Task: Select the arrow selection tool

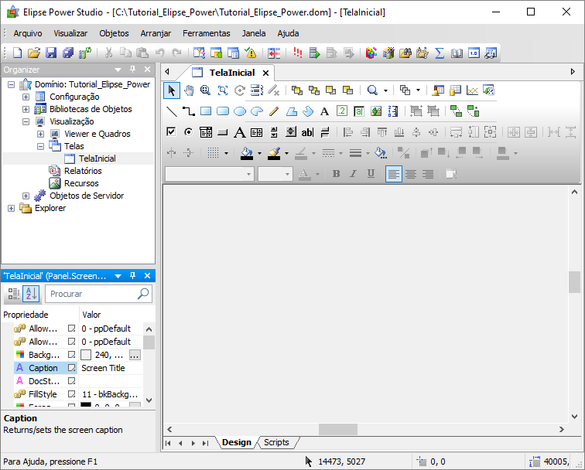Action: [x=172, y=90]
